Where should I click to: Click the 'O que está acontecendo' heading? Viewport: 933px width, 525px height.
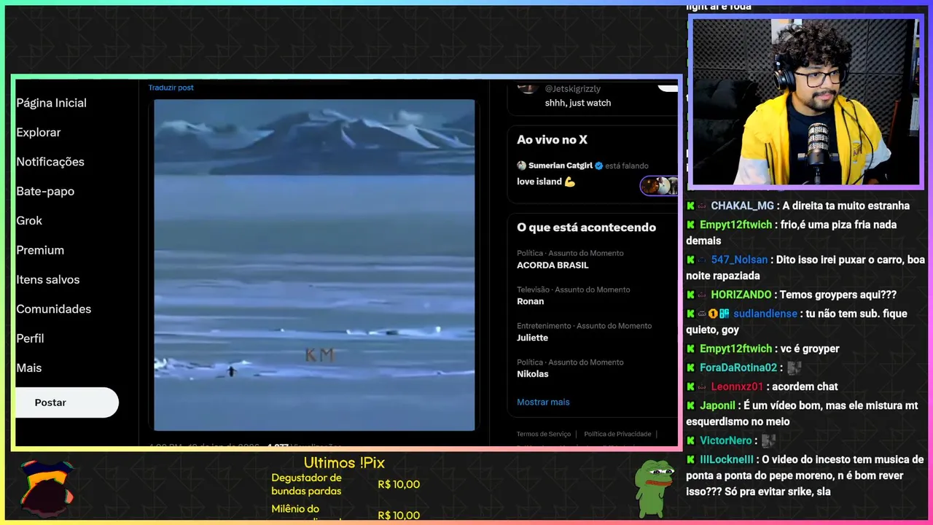pos(586,227)
